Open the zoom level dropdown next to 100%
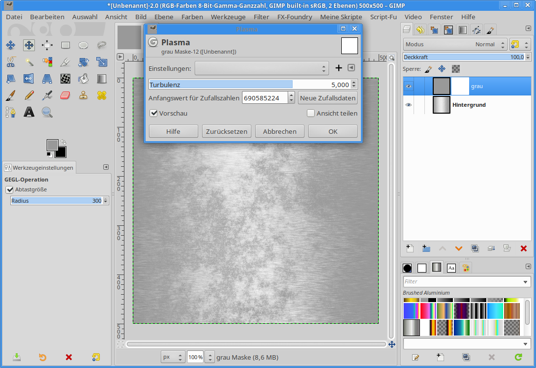This screenshot has width=536, height=368. (210, 357)
